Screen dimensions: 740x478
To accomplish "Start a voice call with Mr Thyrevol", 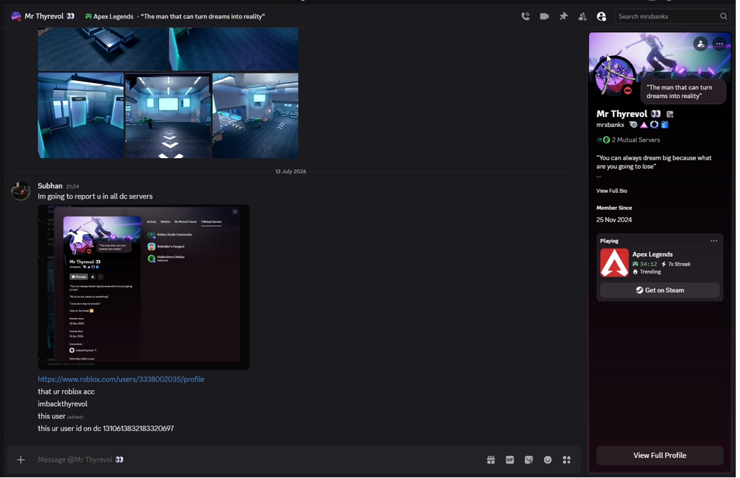I will (526, 16).
